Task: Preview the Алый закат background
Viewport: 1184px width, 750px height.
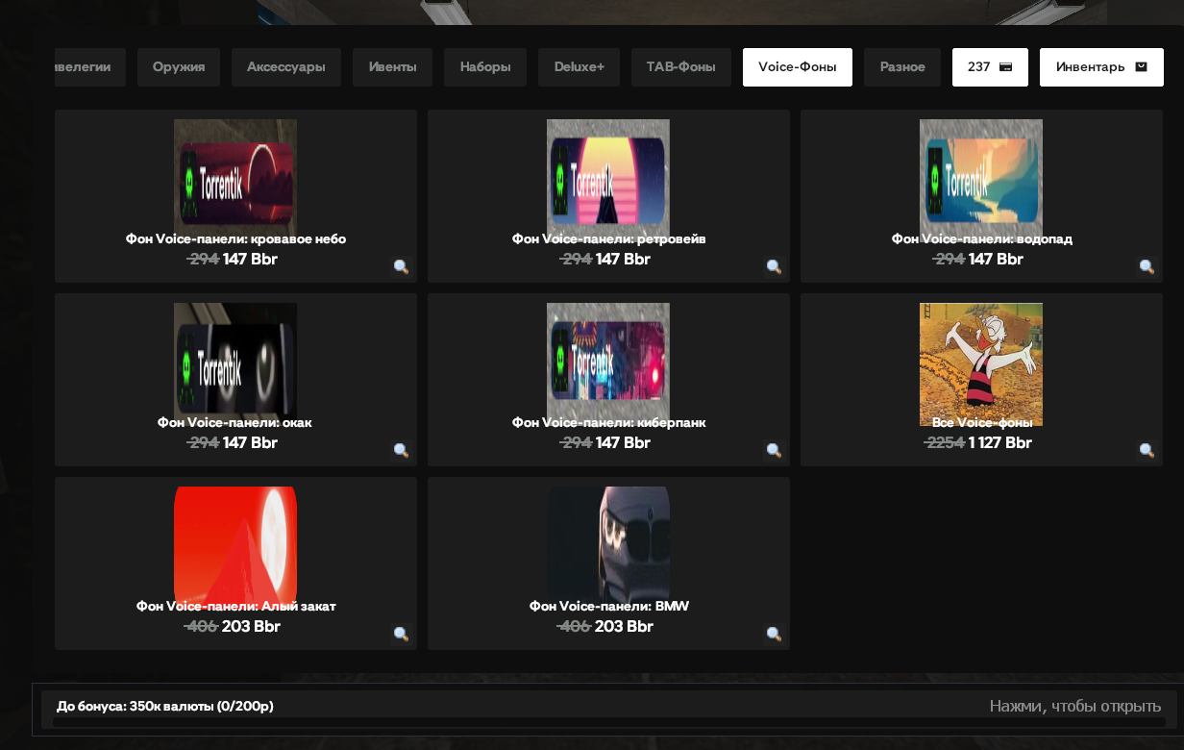Action: point(402,634)
